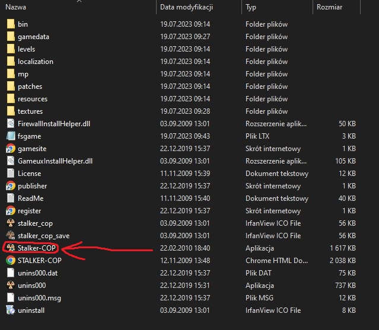Select the bin folder icon
The image size is (379, 330).
click(11, 24)
